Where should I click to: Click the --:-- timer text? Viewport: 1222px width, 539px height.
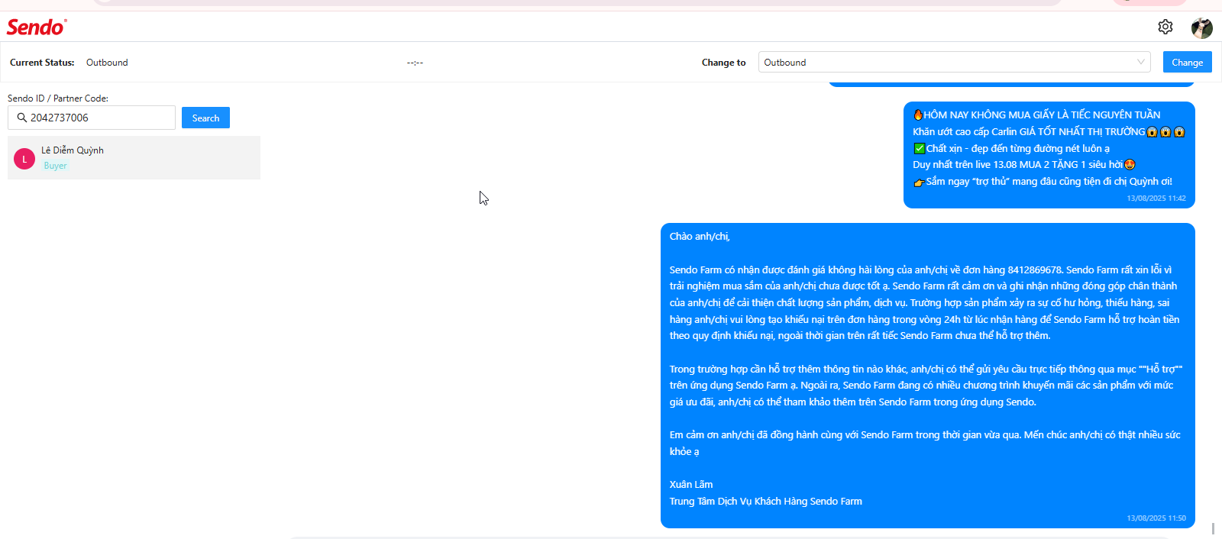415,63
